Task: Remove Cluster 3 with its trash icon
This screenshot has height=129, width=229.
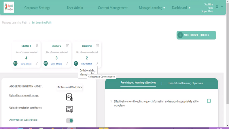Action: (x=98, y=46)
